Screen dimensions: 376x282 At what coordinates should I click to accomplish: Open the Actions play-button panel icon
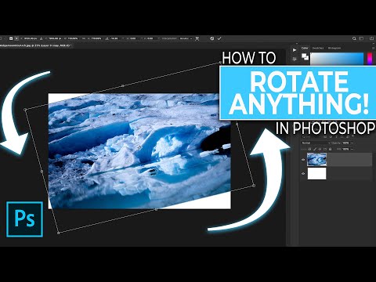295,50
